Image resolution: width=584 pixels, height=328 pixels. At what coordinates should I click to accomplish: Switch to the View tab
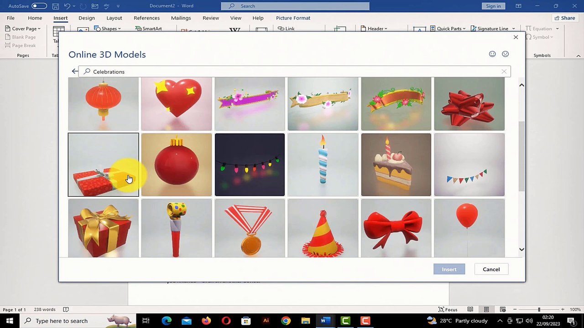(236, 18)
